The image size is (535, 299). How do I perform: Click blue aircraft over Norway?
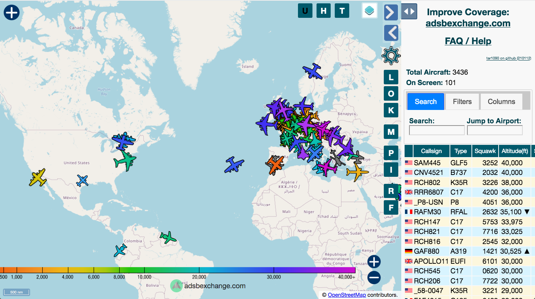pyautogui.click(x=313, y=71)
